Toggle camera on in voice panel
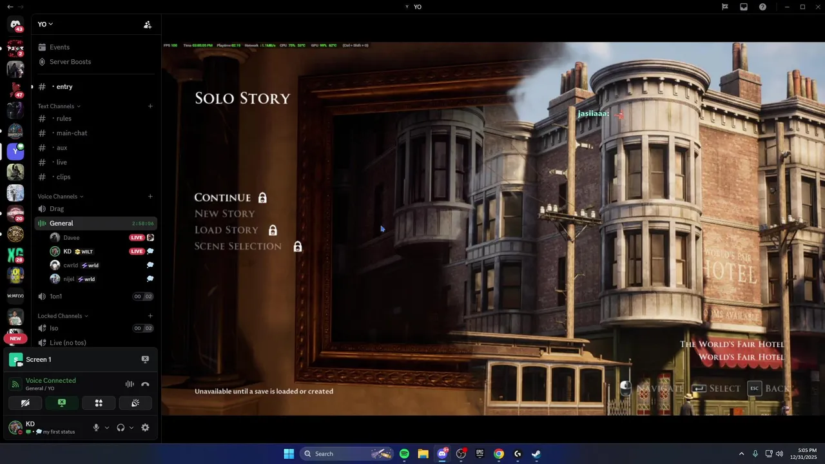This screenshot has height=464, width=825. click(x=25, y=403)
